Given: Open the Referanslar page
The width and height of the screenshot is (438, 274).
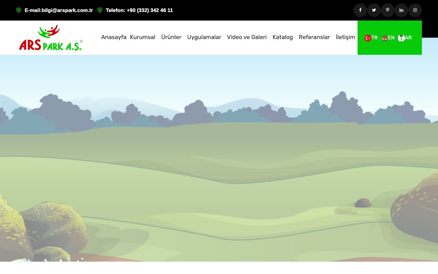Looking at the screenshot, I should 314,37.
